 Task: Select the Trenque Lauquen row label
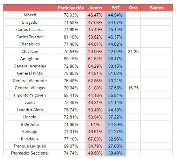30,146
